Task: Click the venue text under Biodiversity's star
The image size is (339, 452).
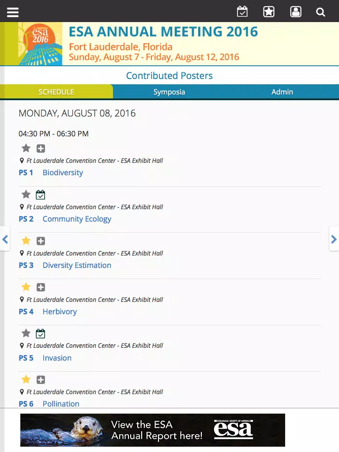Action: [x=95, y=161]
